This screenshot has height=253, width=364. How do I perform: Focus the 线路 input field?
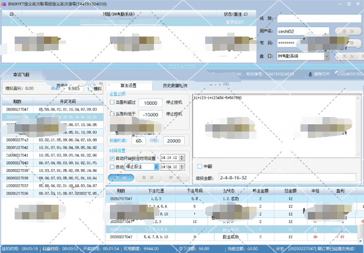tap(320, 19)
